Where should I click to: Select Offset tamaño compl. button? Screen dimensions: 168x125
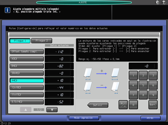[27, 52]
